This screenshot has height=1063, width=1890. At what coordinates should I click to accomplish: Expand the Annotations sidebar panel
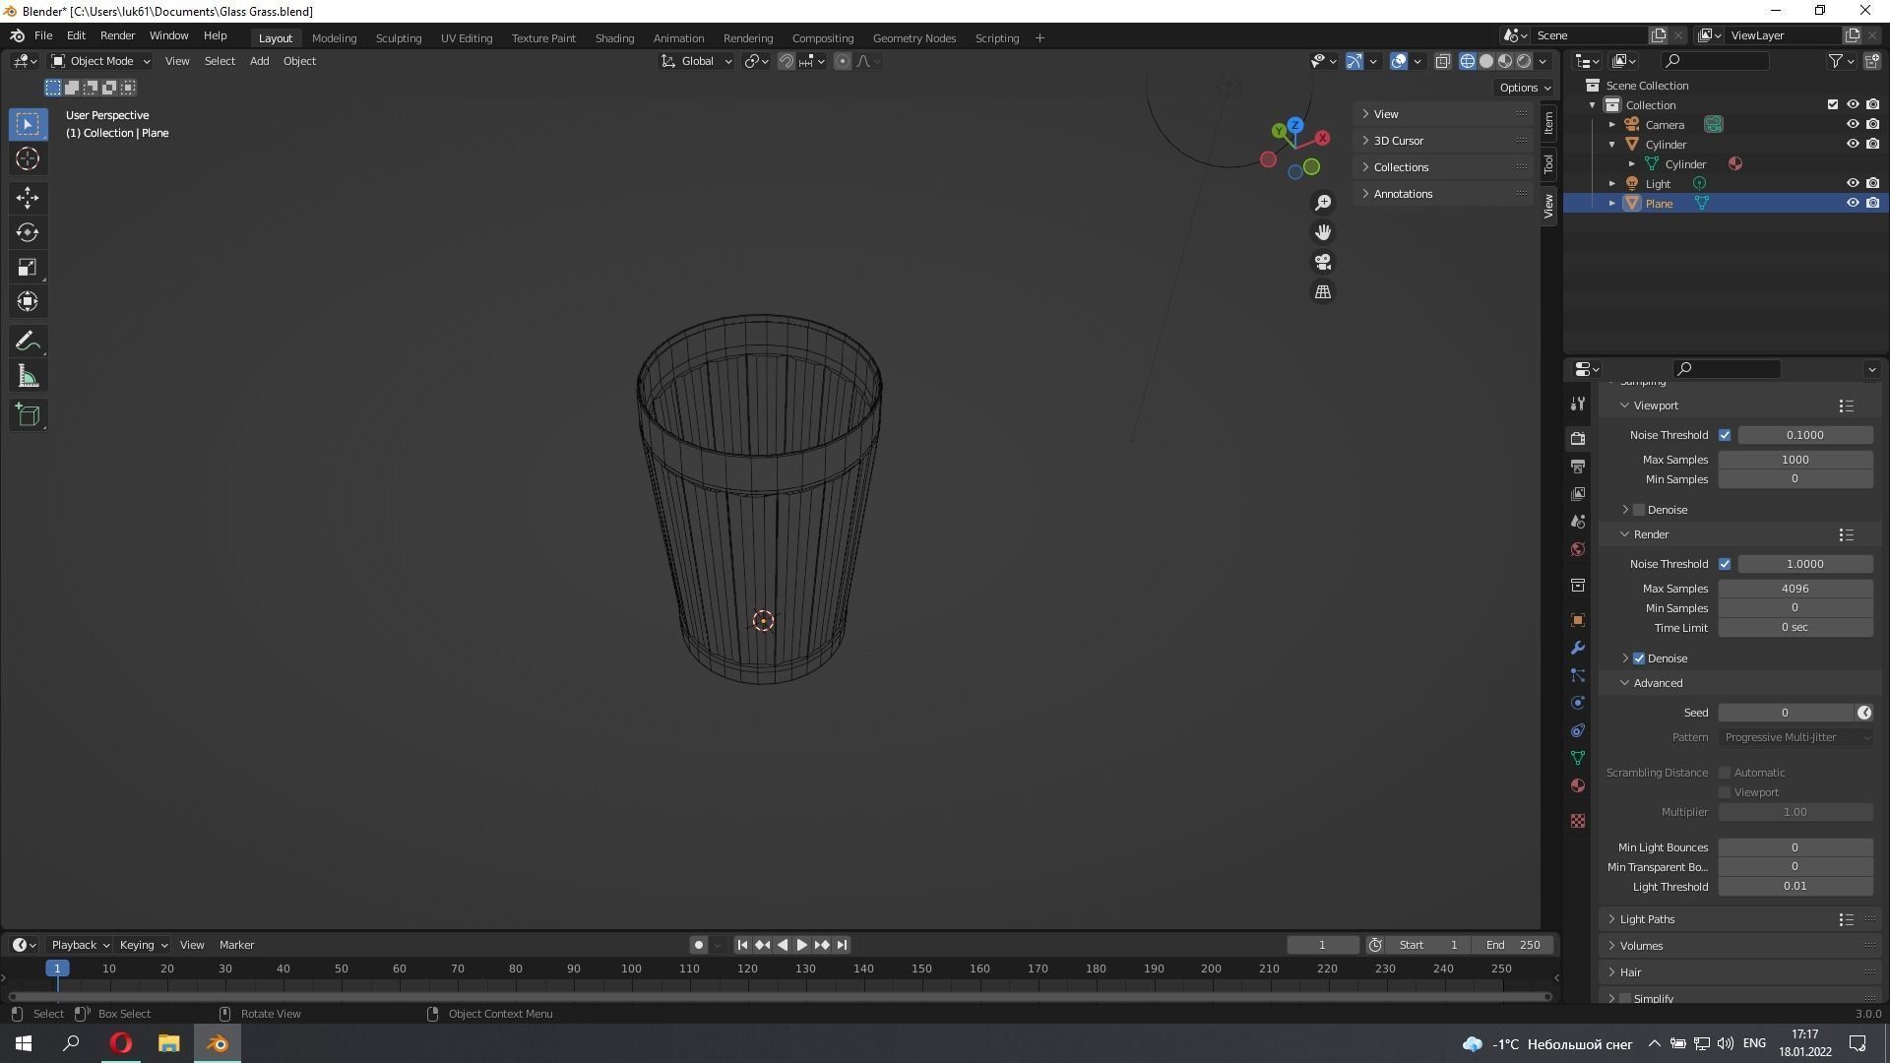tap(1403, 194)
